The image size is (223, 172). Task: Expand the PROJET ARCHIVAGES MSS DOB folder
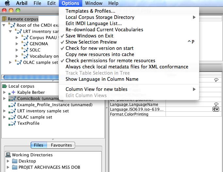(8, 167)
